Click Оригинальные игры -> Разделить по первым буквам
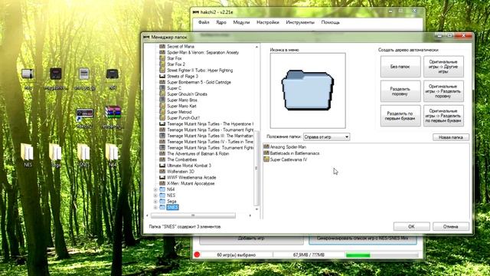Image resolution: width=490 pixels, height=276 pixels. pos(443,116)
